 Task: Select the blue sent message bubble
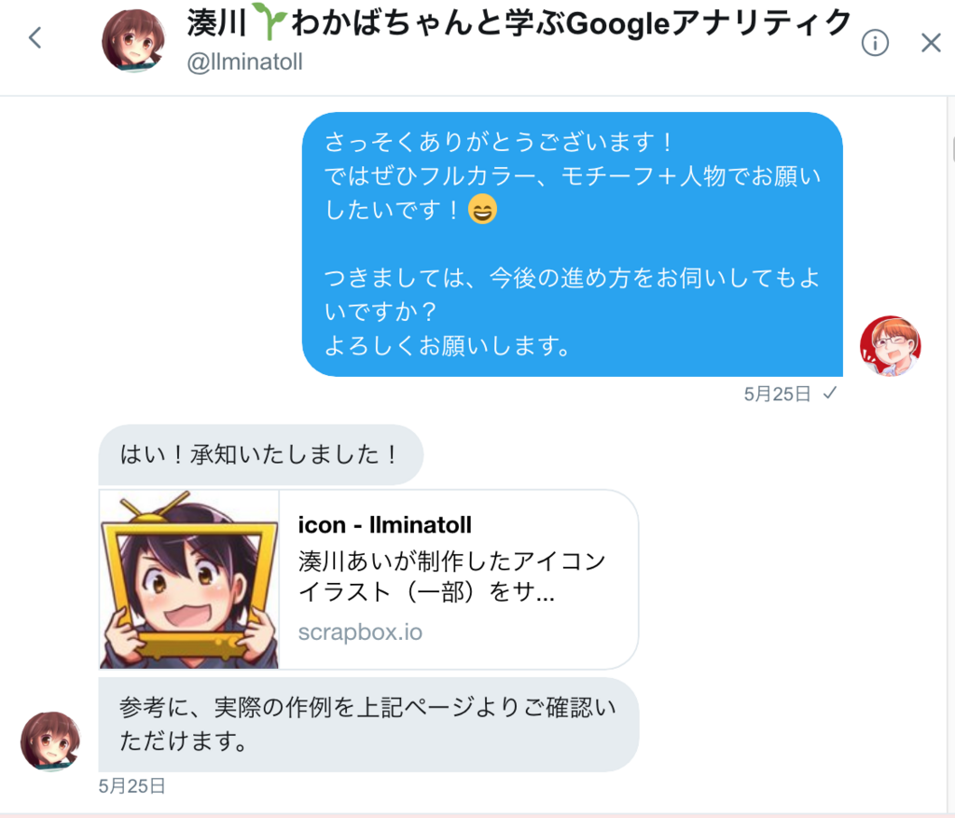point(569,244)
